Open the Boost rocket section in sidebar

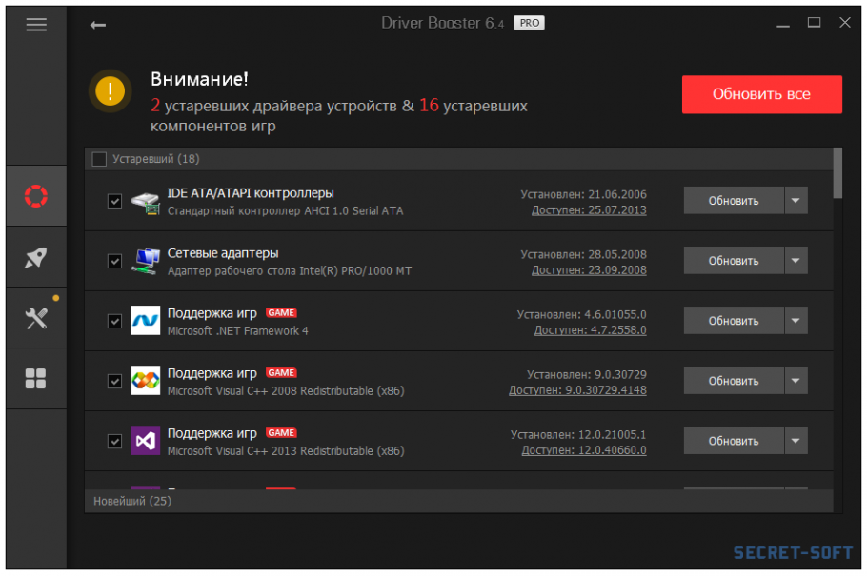(x=36, y=256)
